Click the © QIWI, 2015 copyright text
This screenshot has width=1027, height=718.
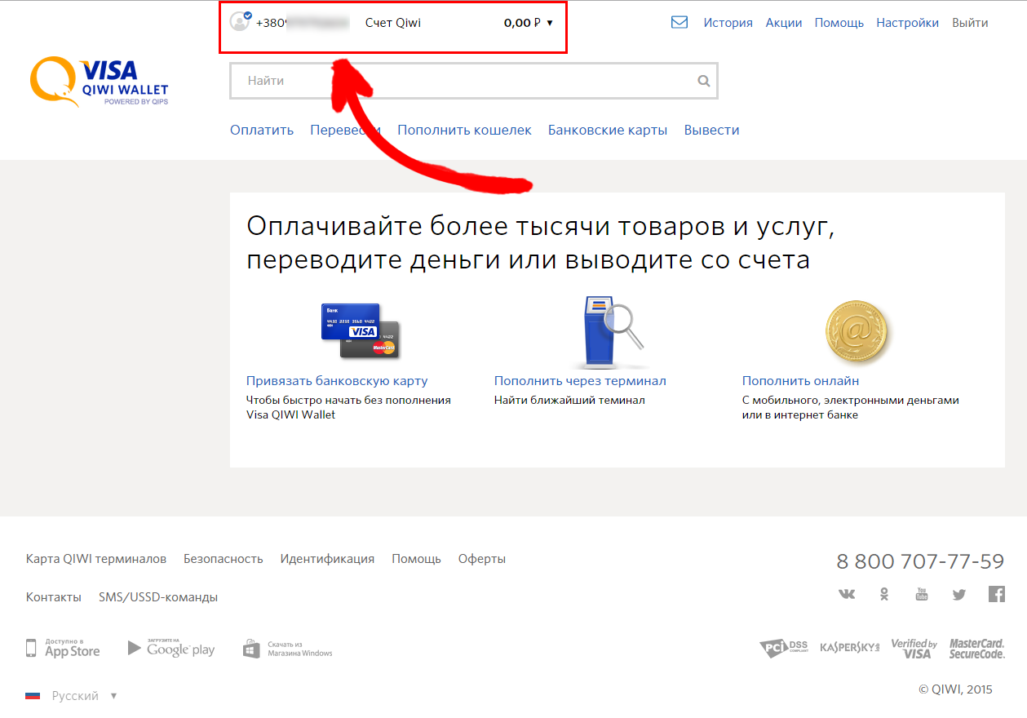point(955,689)
